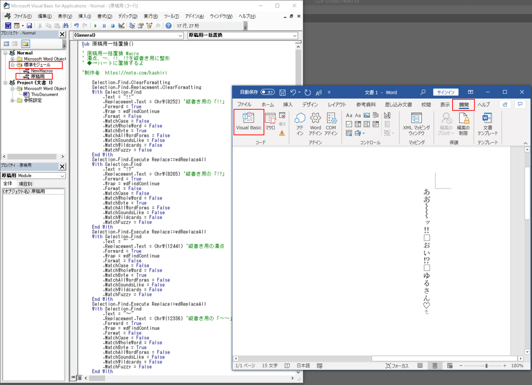The height and width of the screenshot is (385, 532).
Task: Click the Break pause icon in VBA toolbar
Action: (104, 26)
